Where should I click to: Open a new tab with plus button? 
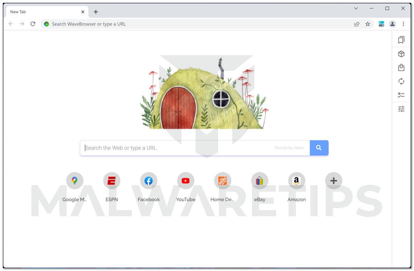point(96,12)
